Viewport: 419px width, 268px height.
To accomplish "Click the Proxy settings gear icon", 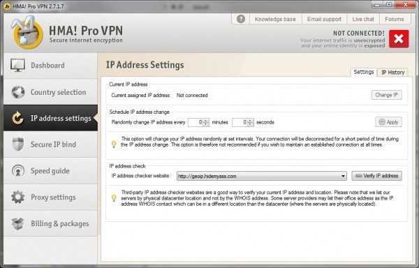I will tap(18, 198).
